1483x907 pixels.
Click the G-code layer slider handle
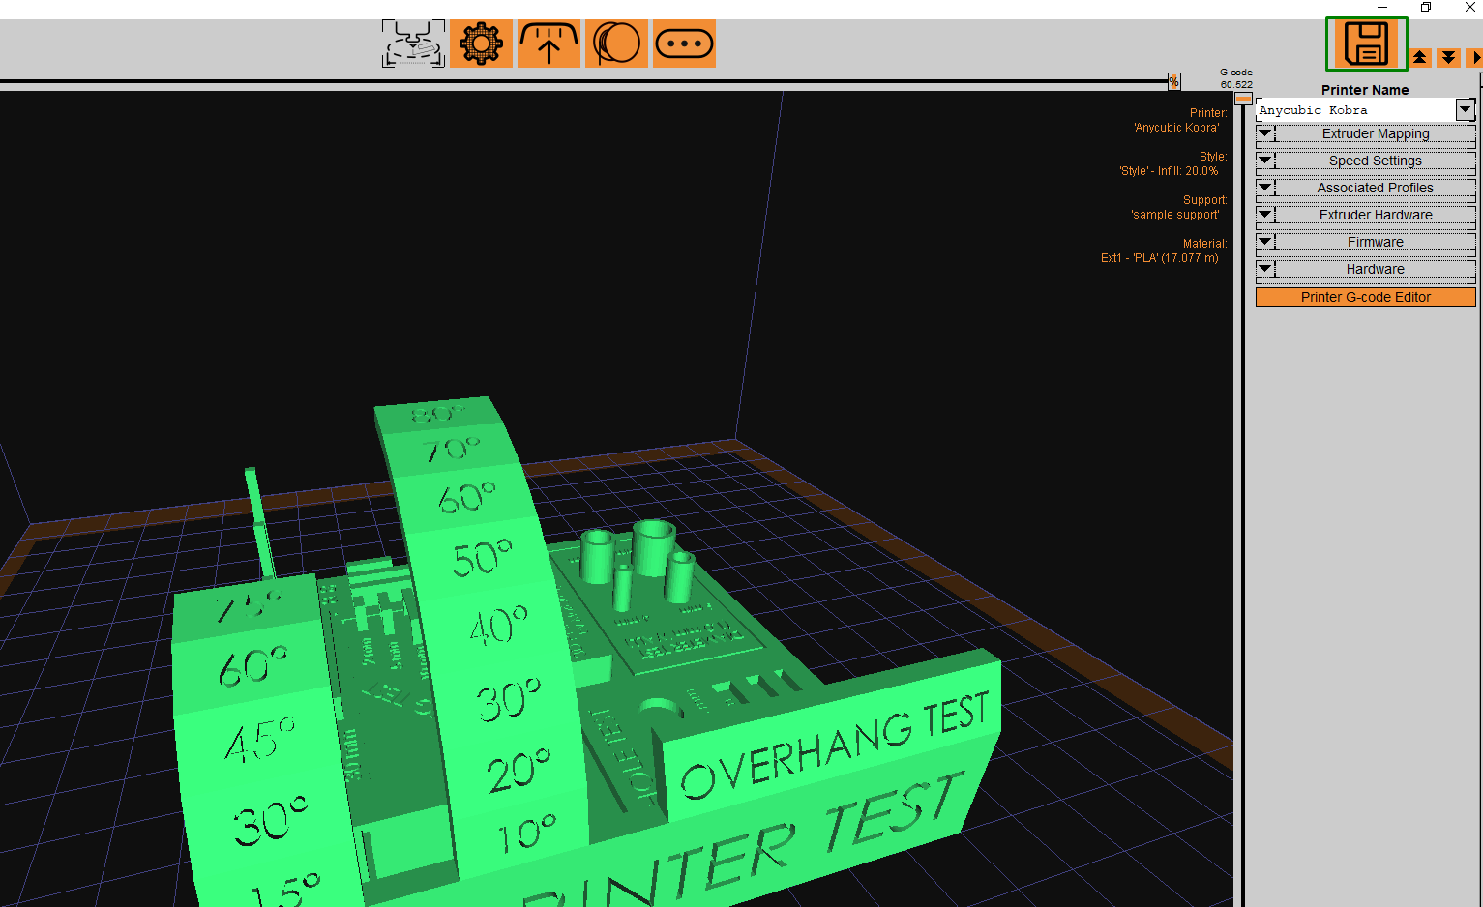coord(1243,99)
